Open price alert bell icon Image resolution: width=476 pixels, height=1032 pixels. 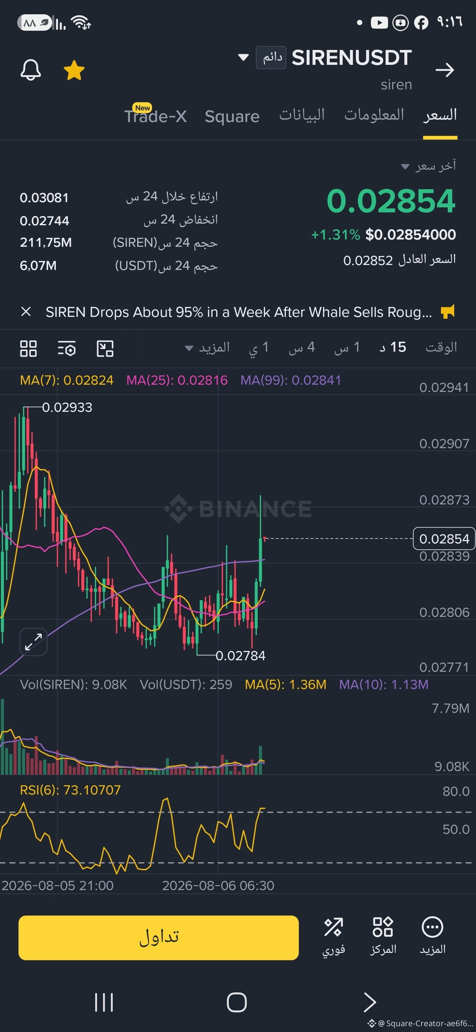pyautogui.click(x=31, y=70)
